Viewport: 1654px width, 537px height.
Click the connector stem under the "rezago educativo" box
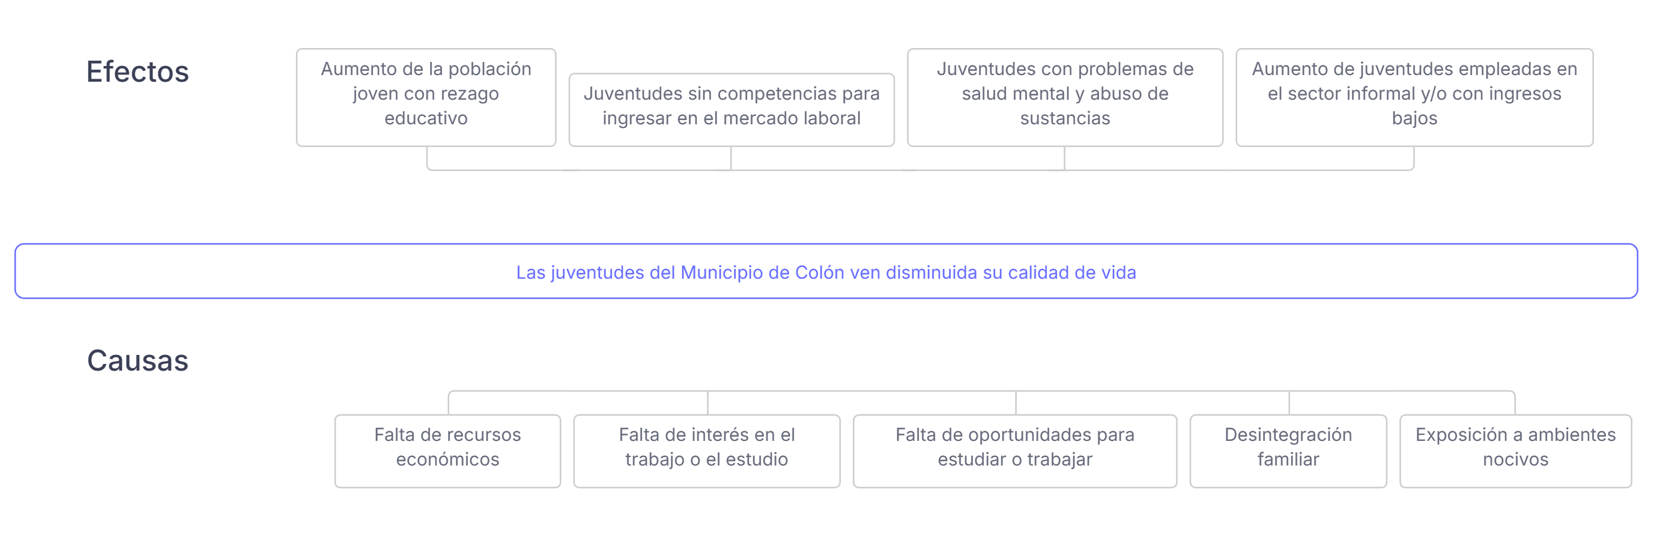(x=428, y=158)
